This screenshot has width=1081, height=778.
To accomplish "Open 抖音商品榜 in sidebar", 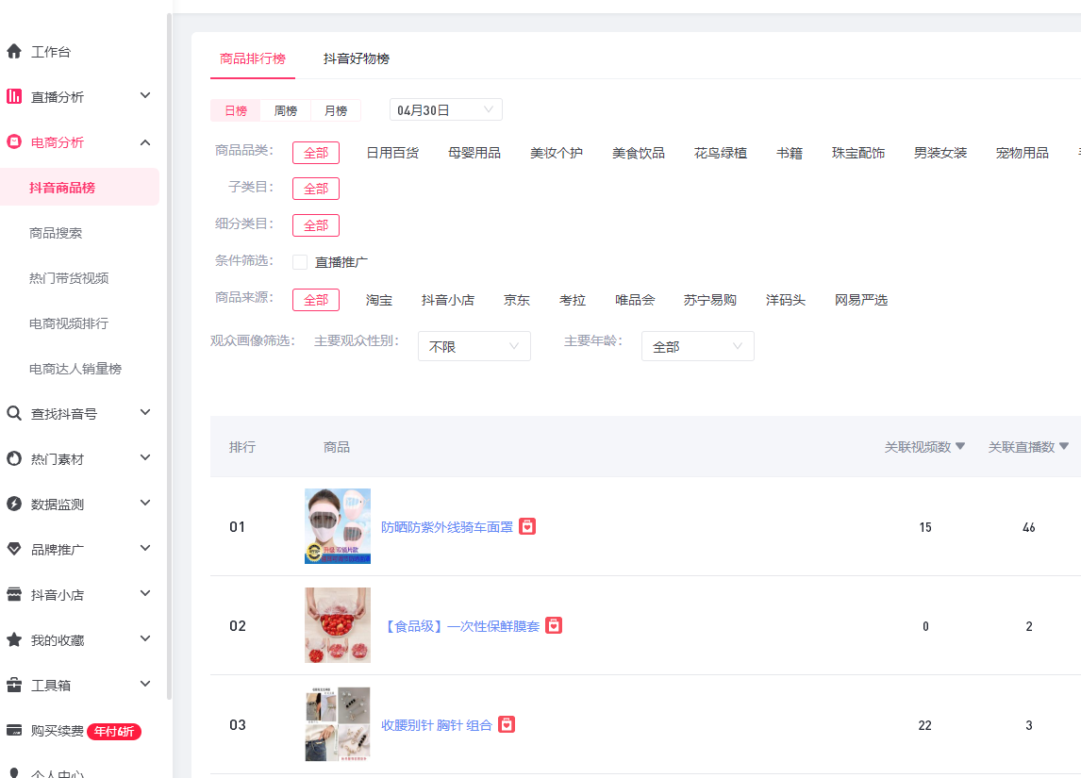I will click(80, 187).
